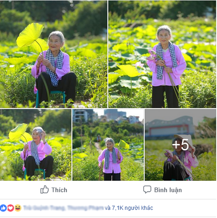217x218 pixels.
Task: Open photo of woman standing with lotus buds
Action: [162, 54]
